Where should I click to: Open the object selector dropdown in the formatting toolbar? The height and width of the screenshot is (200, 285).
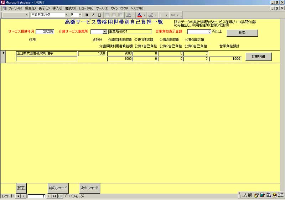pyautogui.click(x=26, y=15)
